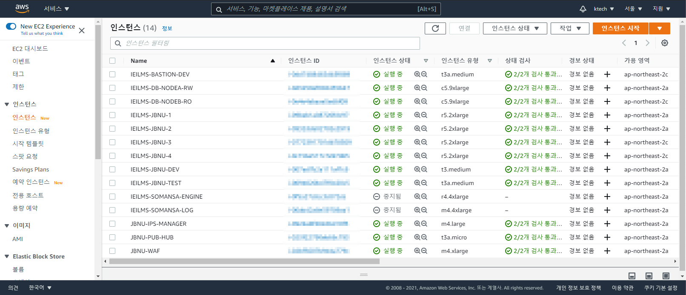686x295 pixels.
Task: Select checkbox for IEILMS-BASTION-DEV
Action: coord(112,74)
